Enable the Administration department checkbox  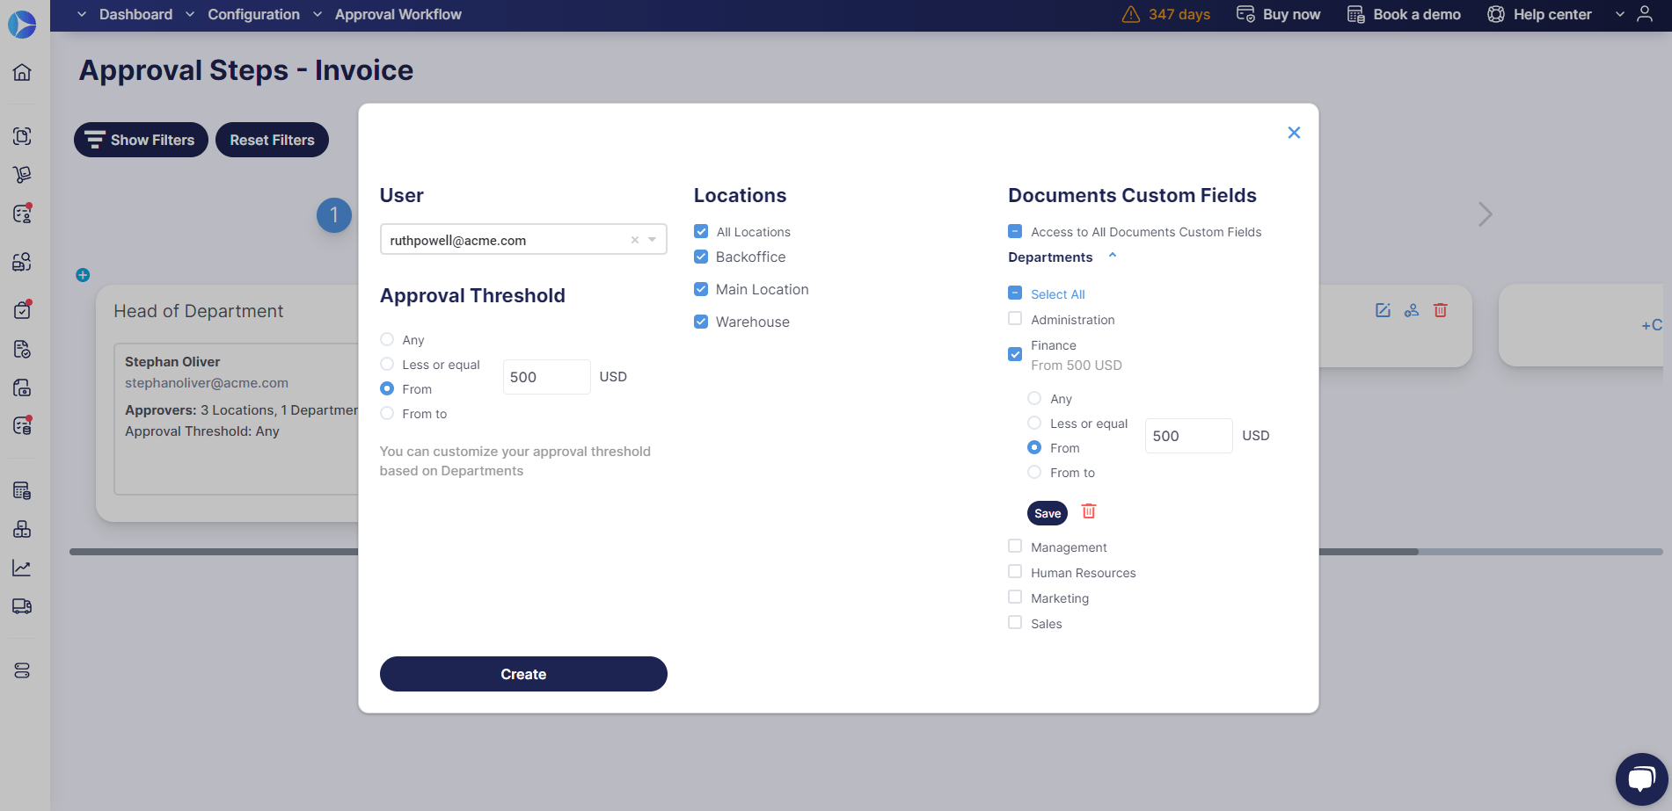tap(1013, 319)
